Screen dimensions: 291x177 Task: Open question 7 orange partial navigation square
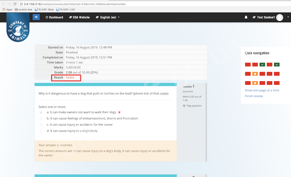click(x=255, y=74)
